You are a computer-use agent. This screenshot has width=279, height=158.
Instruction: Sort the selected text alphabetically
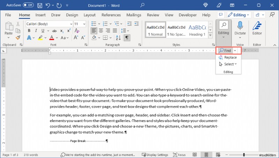pyautogui.click(x=118, y=38)
